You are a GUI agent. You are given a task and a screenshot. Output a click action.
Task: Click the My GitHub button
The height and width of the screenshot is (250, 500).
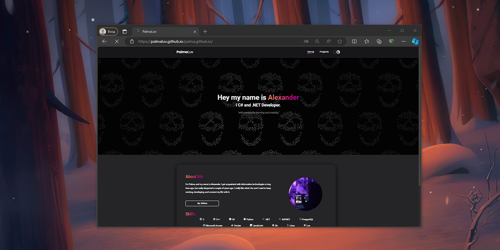202,203
